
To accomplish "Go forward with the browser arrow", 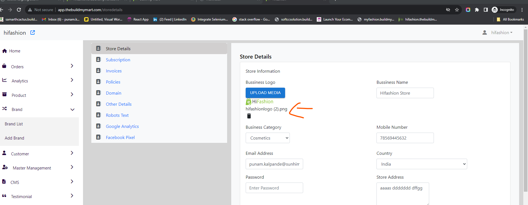I will [10, 10].
